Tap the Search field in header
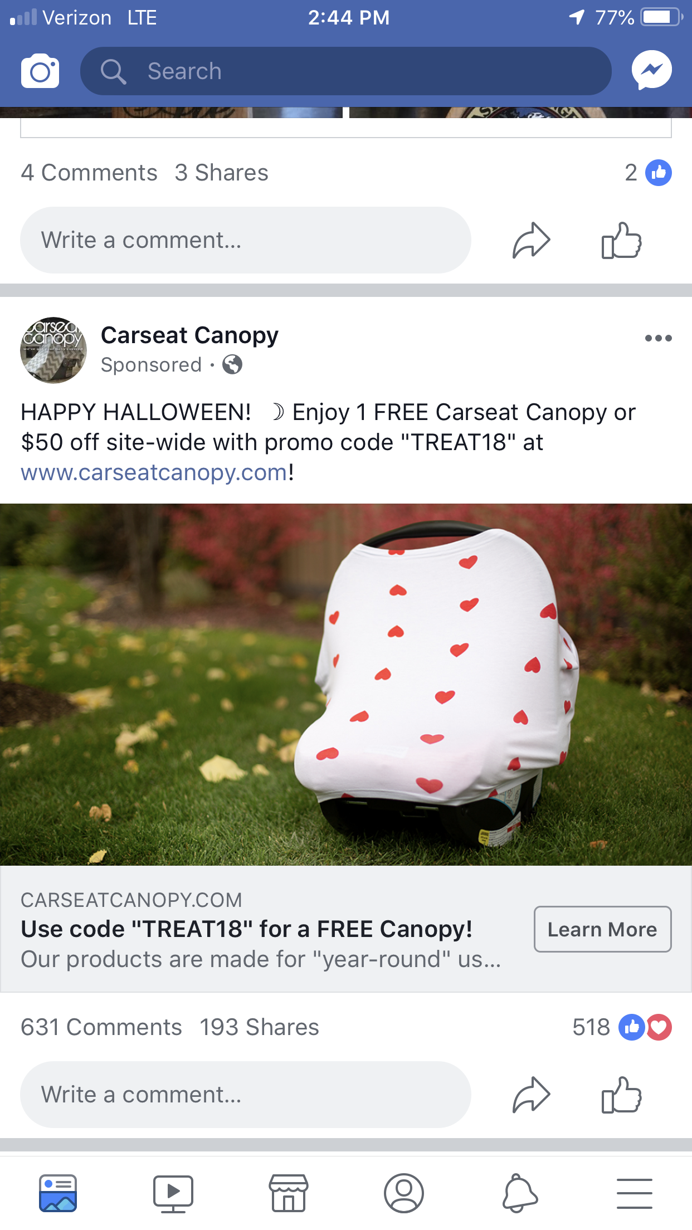The height and width of the screenshot is (1230, 692). point(346,71)
